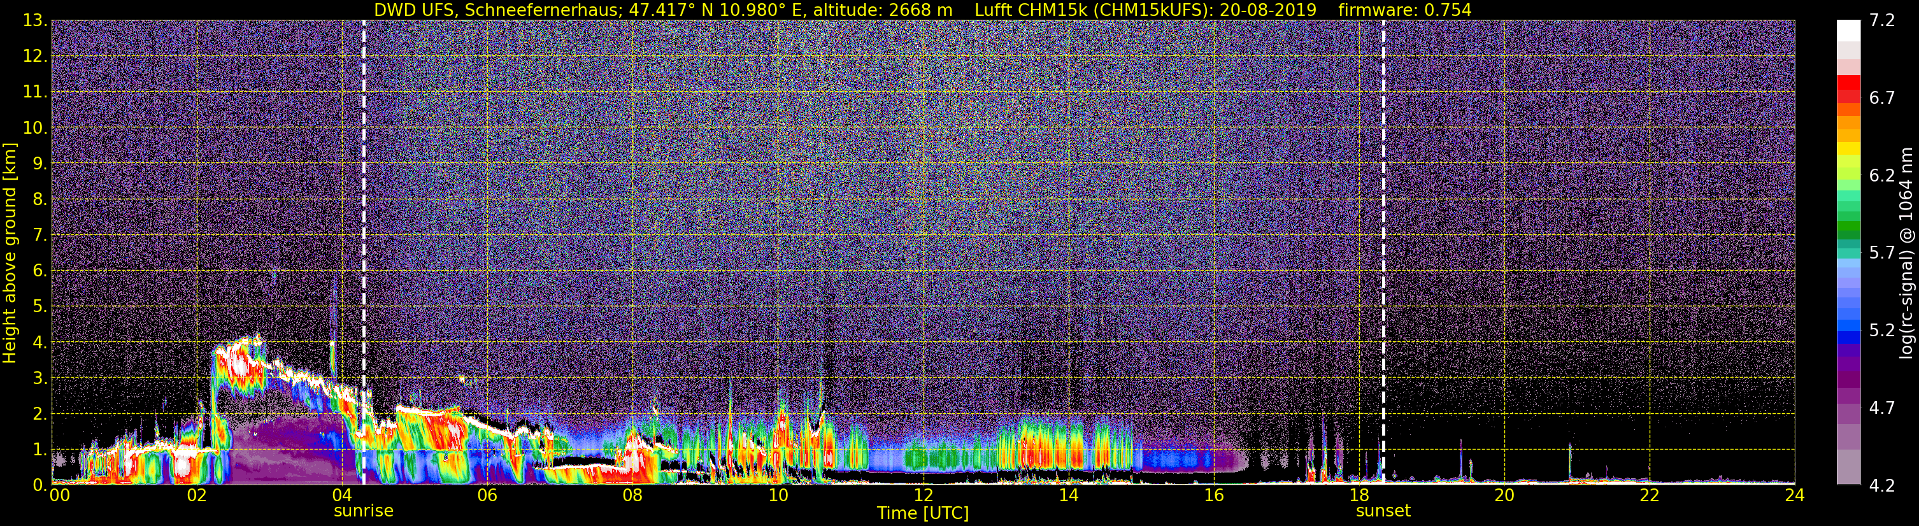Click the height axis tick label '5.'
The image size is (1919, 526).
[39, 306]
